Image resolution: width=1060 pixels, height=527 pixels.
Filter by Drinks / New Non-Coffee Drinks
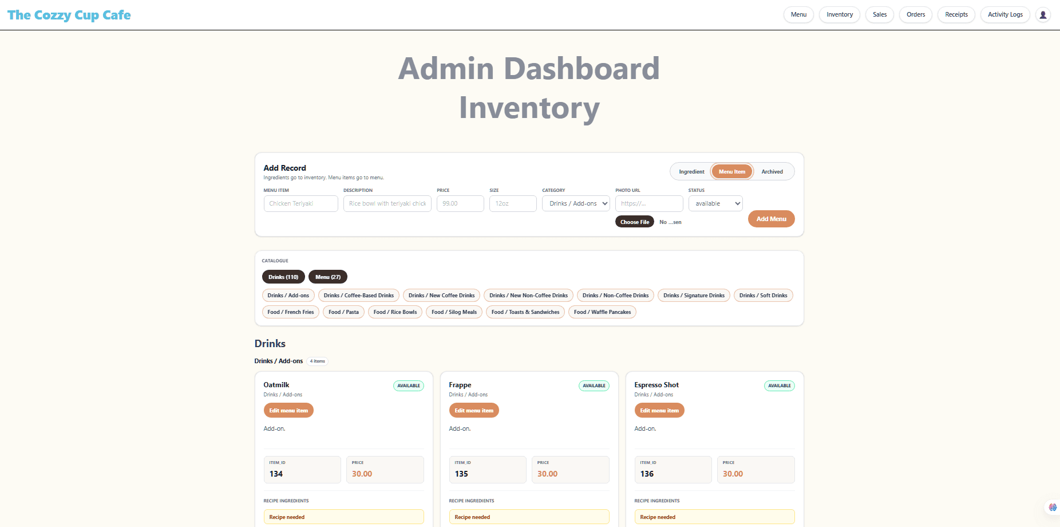coord(529,296)
